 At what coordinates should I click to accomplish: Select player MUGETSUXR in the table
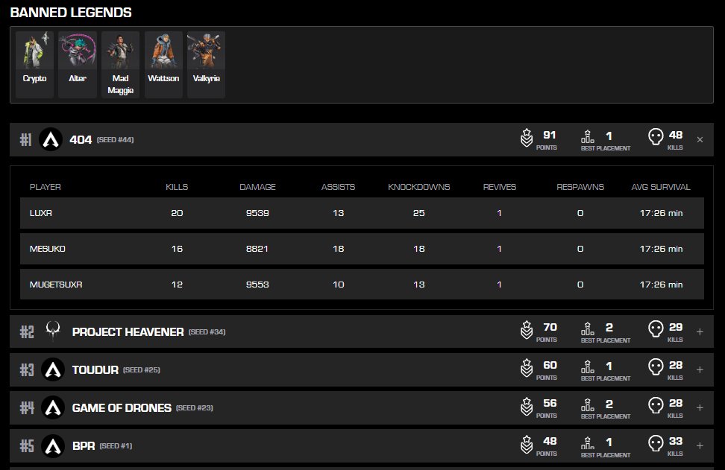point(56,285)
